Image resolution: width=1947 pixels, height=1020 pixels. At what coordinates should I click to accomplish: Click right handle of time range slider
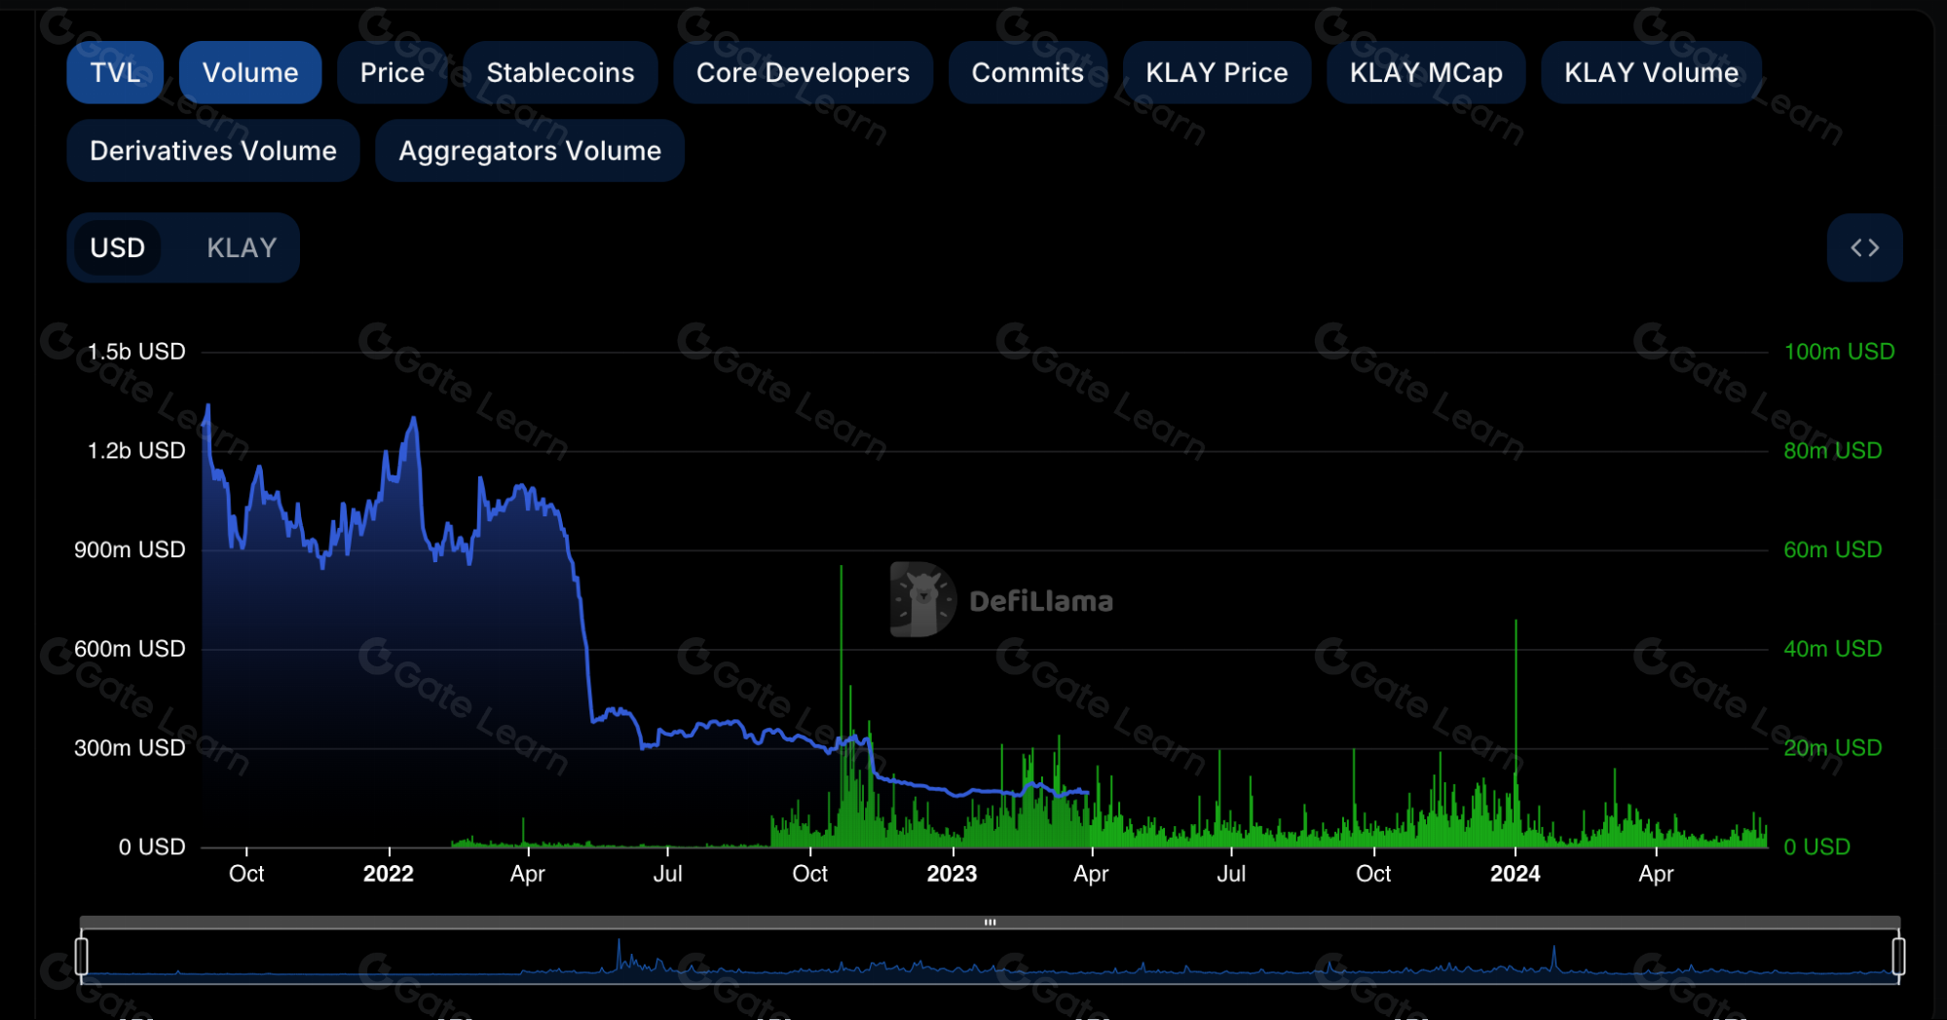click(1898, 956)
